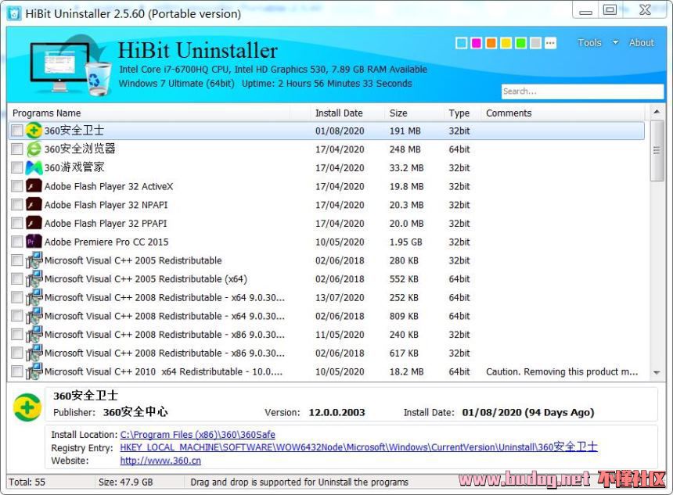
Task: Select Adobe Premiere Pro CC 2015 row name
Action: point(106,242)
